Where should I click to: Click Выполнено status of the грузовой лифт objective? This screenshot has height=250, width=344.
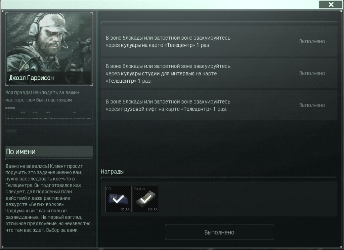(x=312, y=106)
